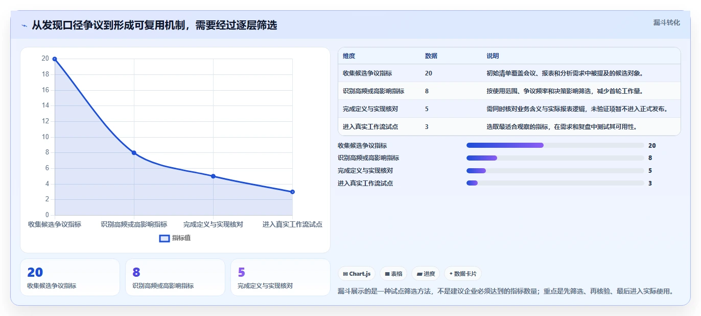Click the 识别高频或高影响指标 progress bar
The height and width of the screenshot is (316, 701).
pos(555,158)
